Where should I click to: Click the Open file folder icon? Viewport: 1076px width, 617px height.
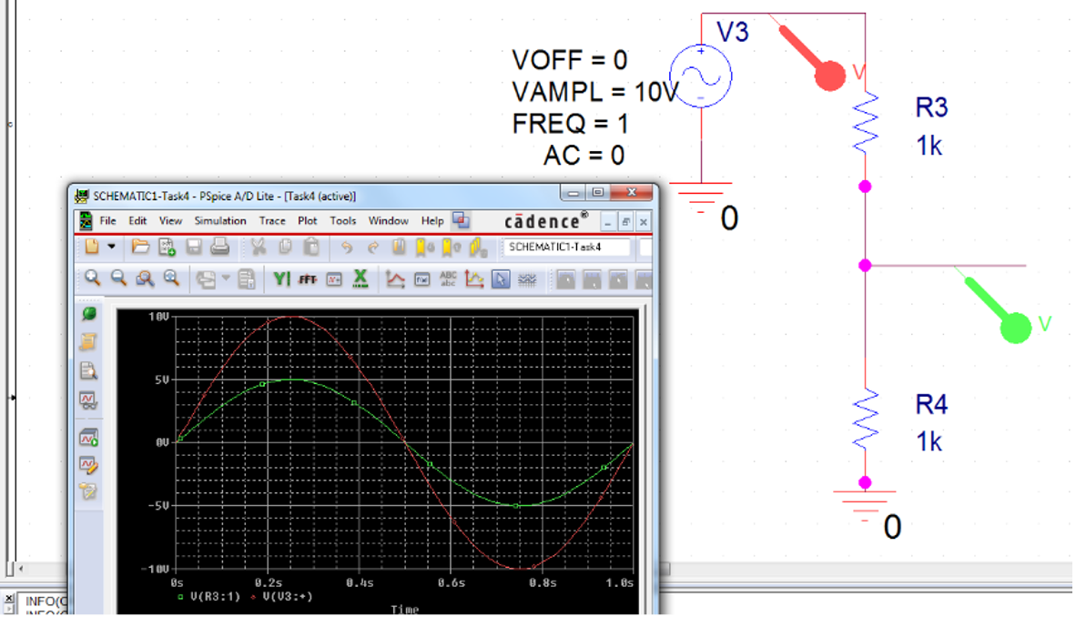(140, 247)
